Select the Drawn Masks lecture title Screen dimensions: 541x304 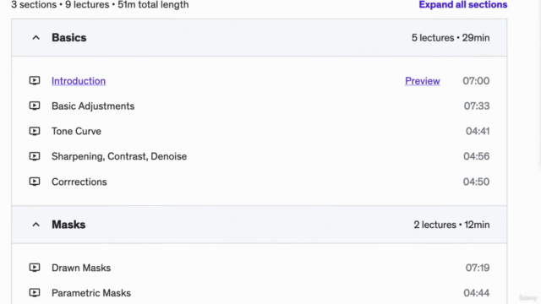pyautogui.click(x=81, y=268)
